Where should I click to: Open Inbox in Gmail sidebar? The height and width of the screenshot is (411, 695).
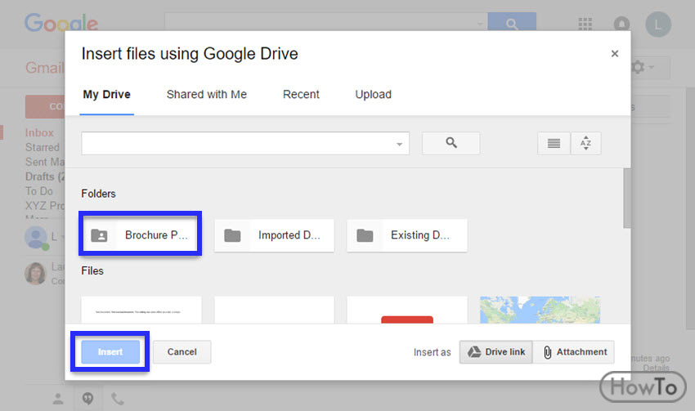(x=39, y=133)
